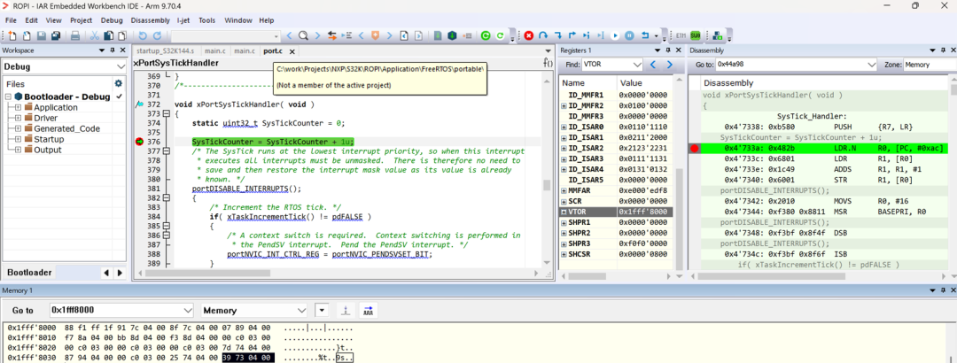
Task: Click Download and Debug icon
Action: point(452,35)
